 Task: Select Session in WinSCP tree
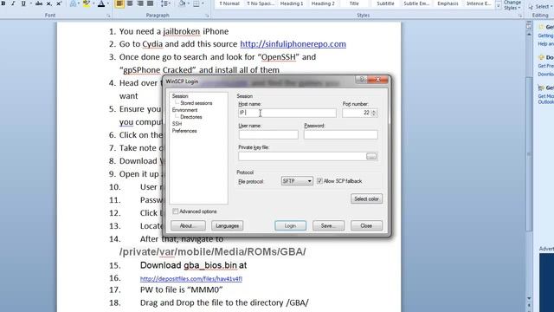click(180, 96)
